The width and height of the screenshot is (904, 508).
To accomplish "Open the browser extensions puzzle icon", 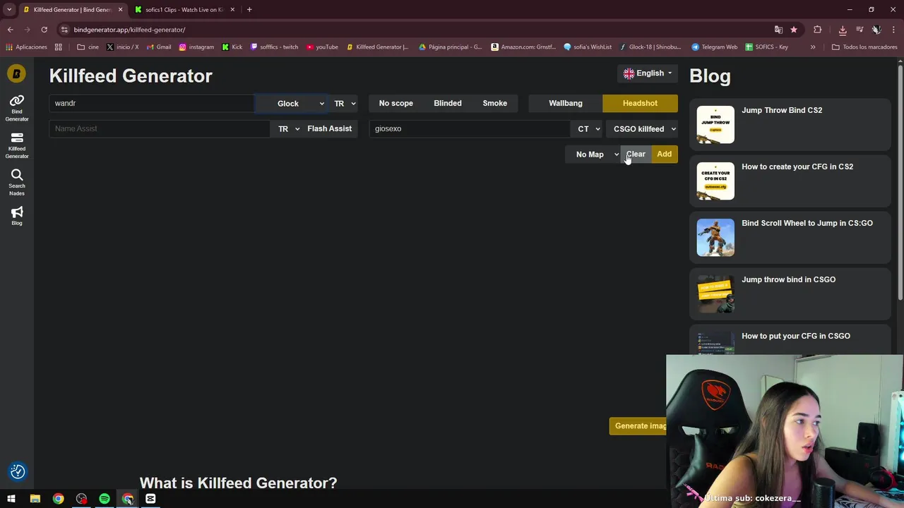I will (817, 30).
